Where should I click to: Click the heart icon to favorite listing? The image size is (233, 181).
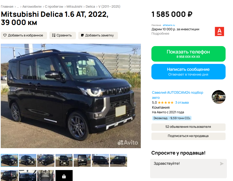tap(5, 35)
